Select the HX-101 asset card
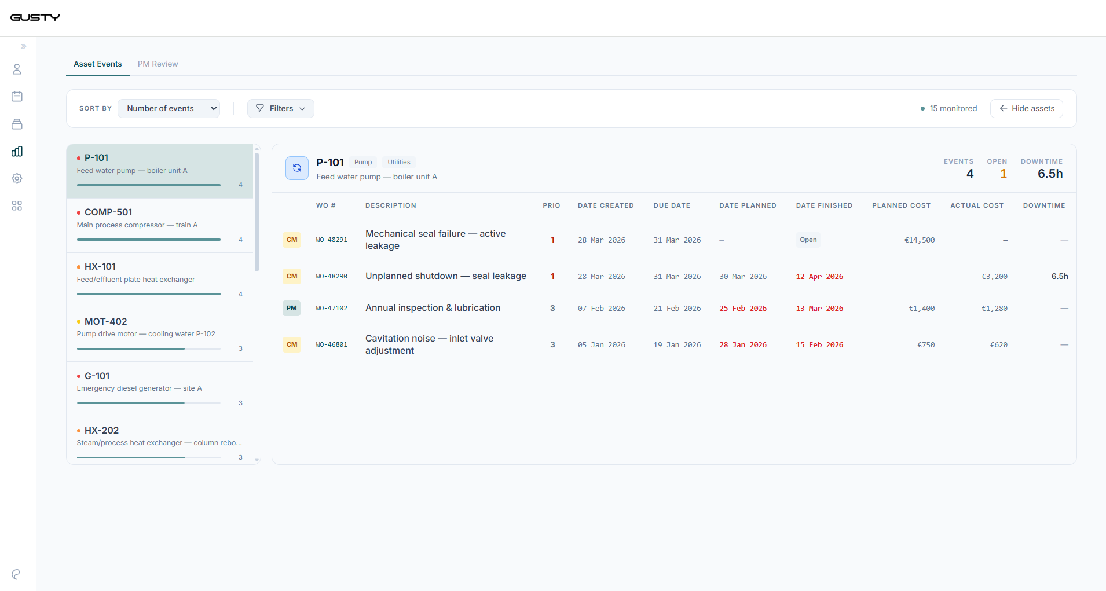 click(x=160, y=280)
